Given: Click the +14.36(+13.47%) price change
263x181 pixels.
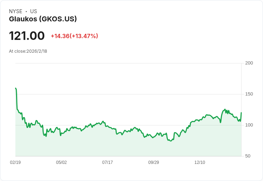Looking at the screenshot, I should coord(74,36).
